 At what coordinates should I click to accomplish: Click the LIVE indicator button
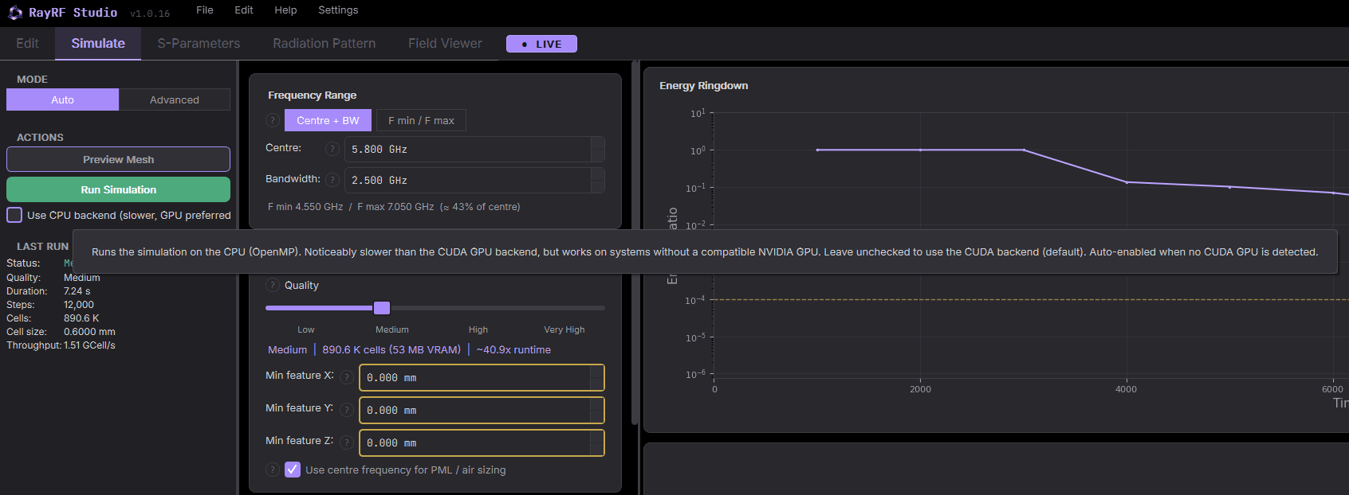tap(541, 44)
